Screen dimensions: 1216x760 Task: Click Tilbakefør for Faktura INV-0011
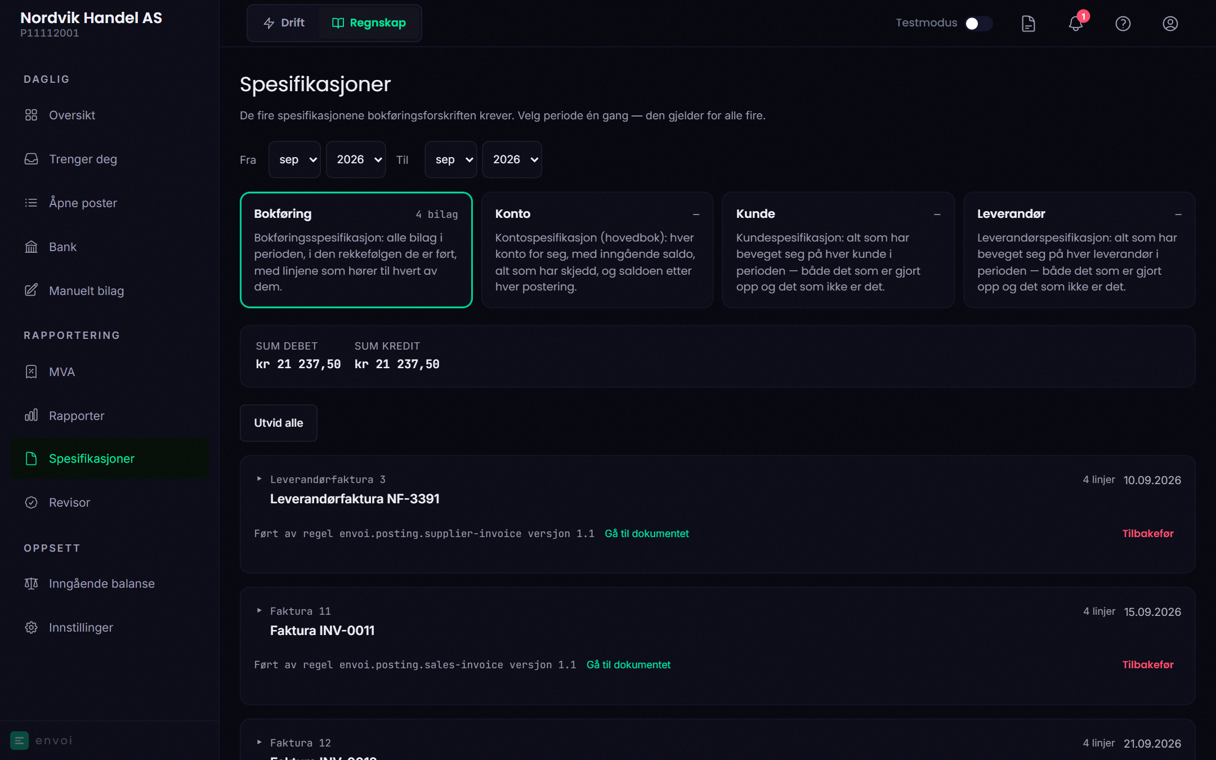click(x=1148, y=665)
